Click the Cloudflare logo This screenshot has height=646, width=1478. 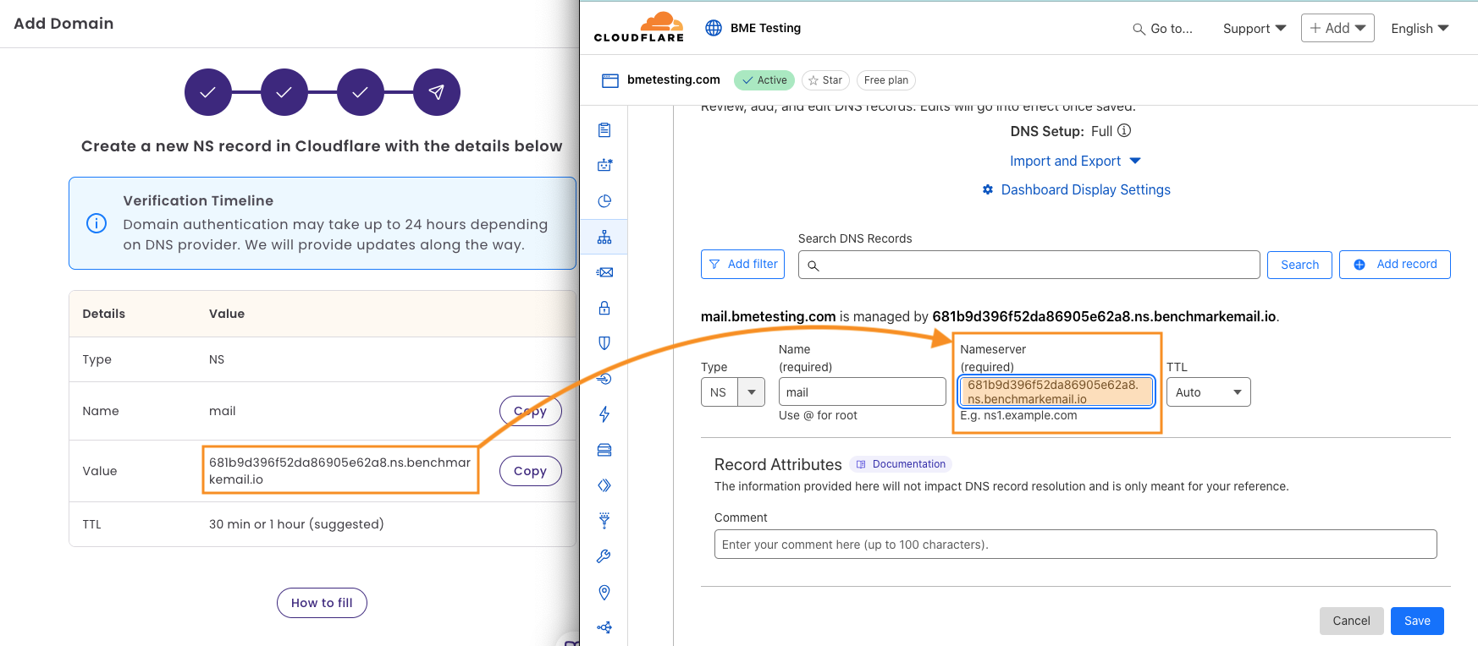[639, 27]
